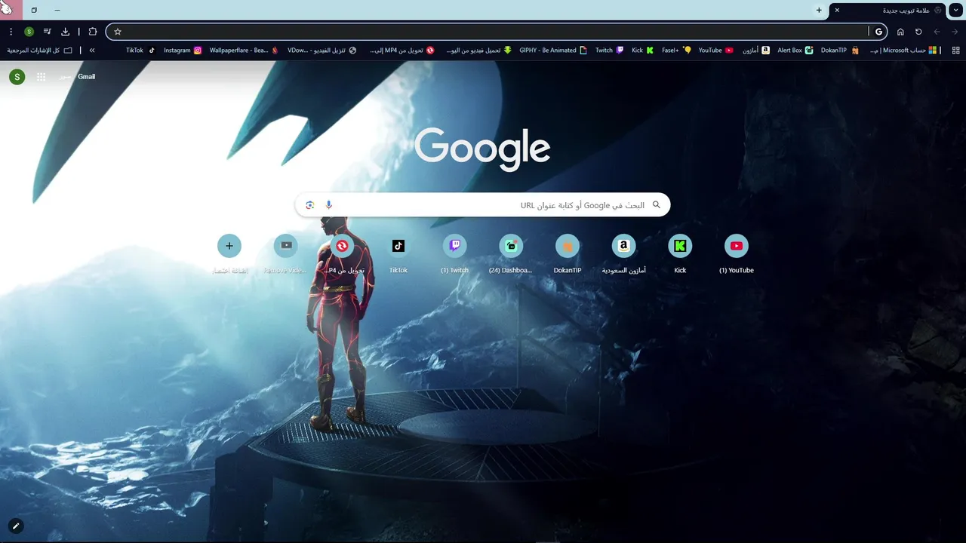Open the Fasel+ bookmark
966x543 pixels.
[676, 51]
